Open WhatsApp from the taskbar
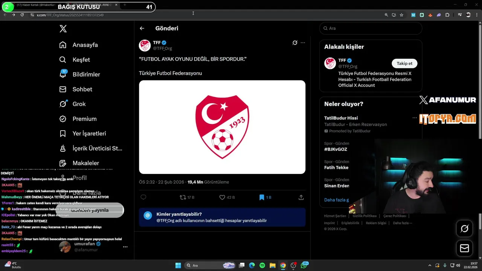Image resolution: width=482 pixels, height=271 pixels. click(304, 265)
